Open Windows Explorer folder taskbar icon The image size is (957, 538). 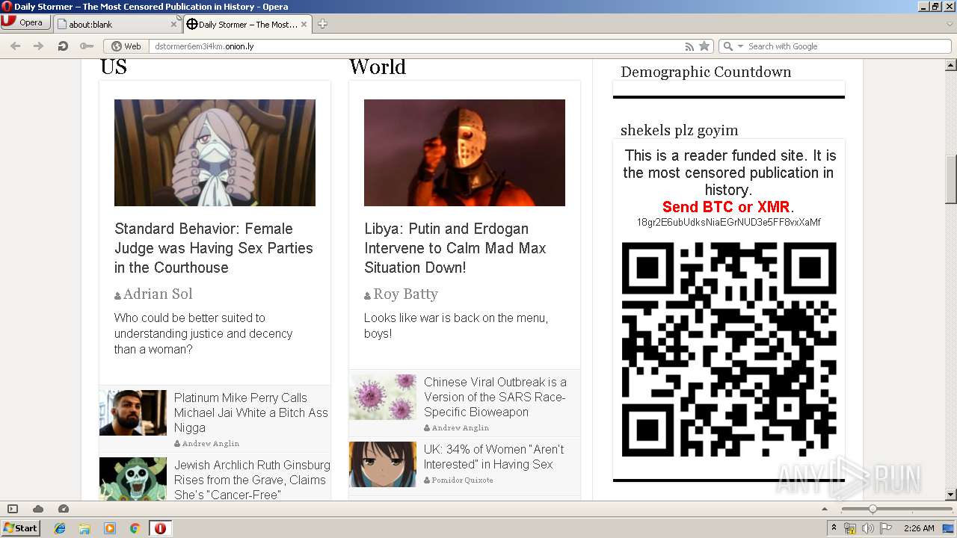[x=84, y=528]
